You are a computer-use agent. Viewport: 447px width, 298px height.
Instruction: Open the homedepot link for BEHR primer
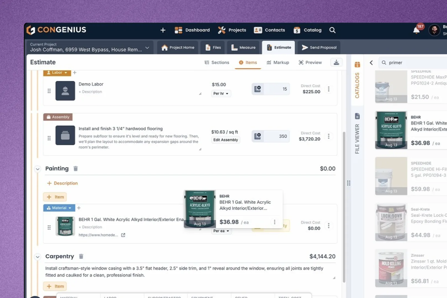(98, 235)
